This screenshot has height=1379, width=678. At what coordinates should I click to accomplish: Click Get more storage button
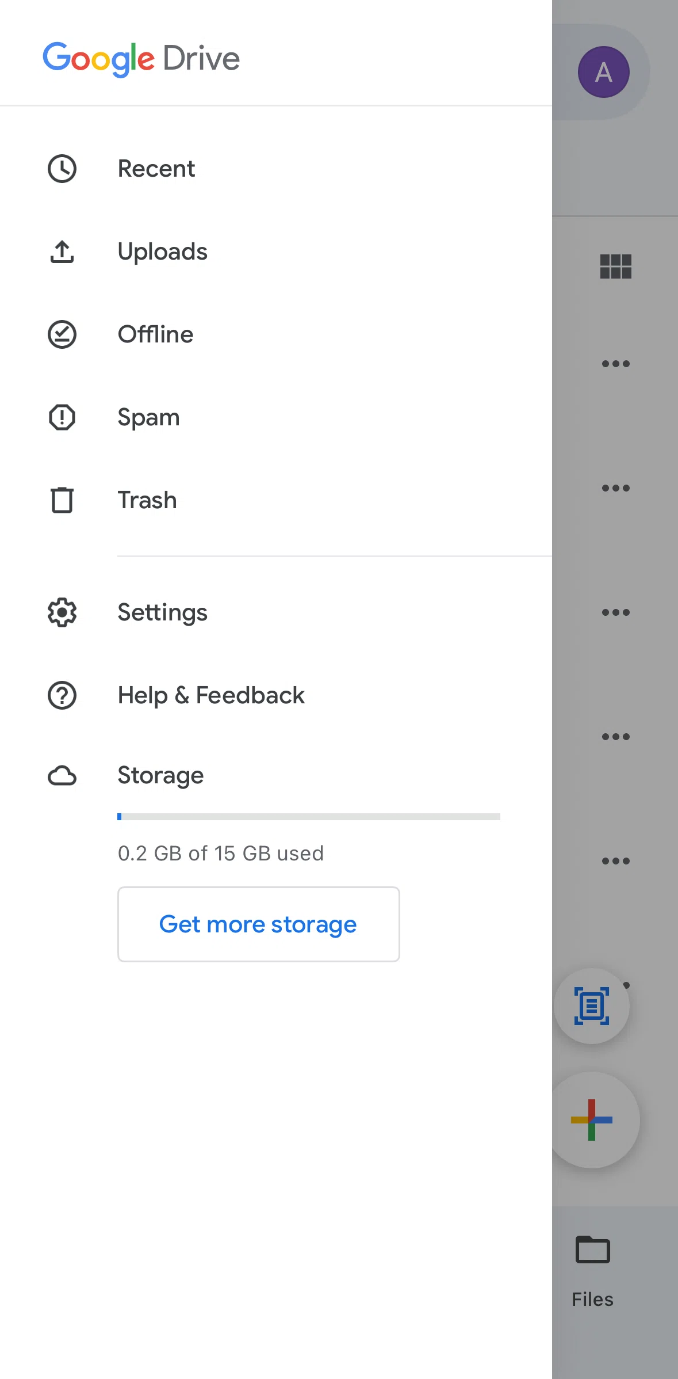259,924
